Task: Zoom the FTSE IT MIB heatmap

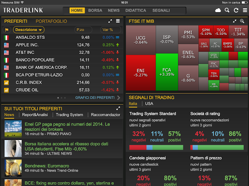Action: coord(242,21)
